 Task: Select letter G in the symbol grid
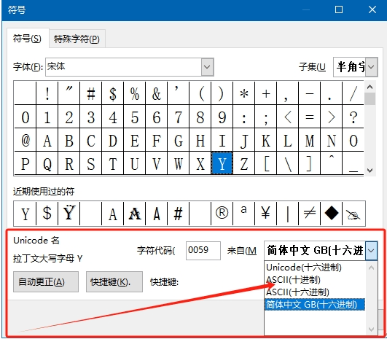tap(179, 140)
